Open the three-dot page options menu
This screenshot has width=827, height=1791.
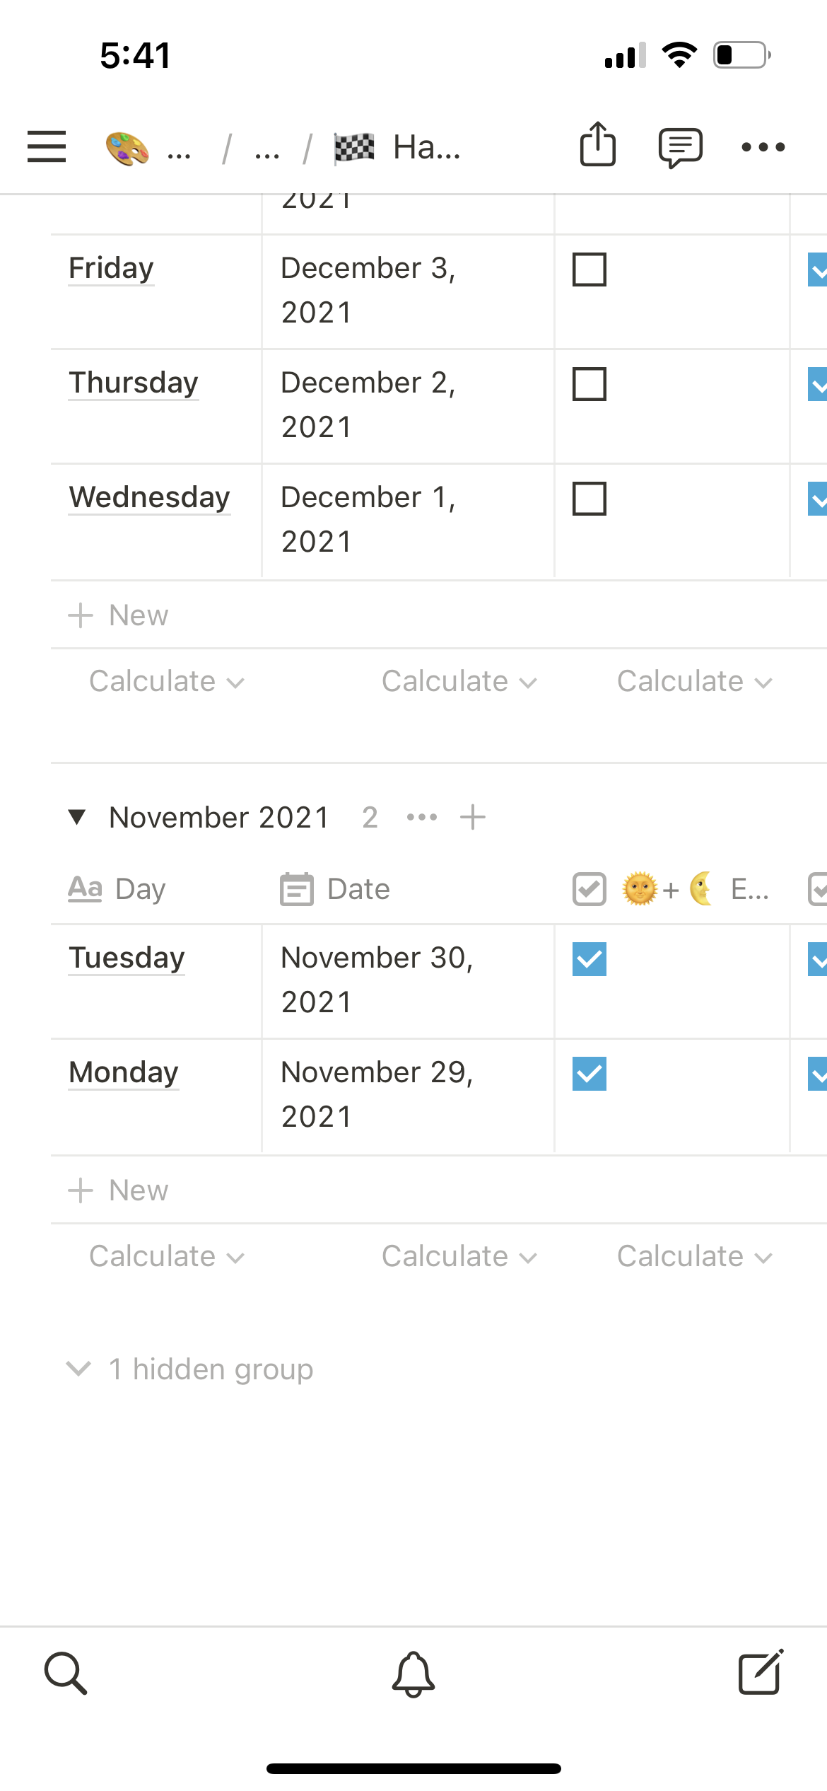pos(763,147)
